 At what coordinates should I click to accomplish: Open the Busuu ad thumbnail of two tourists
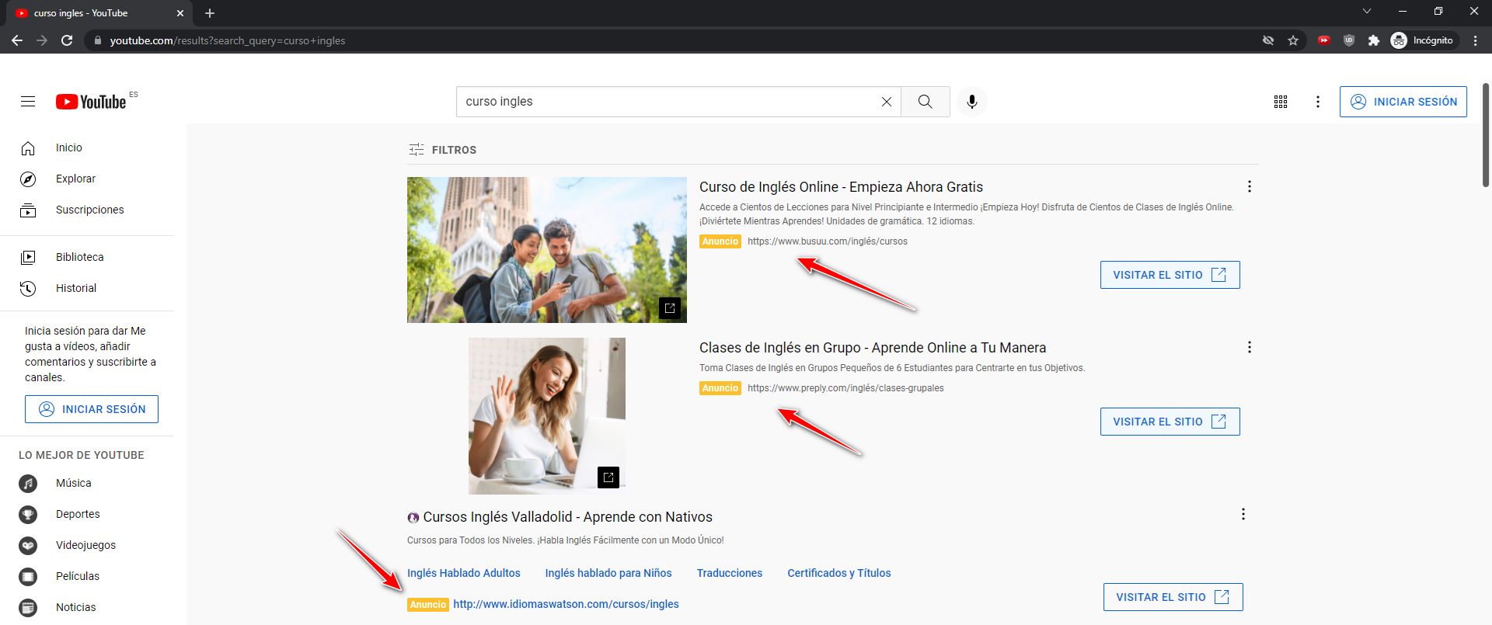coord(547,250)
